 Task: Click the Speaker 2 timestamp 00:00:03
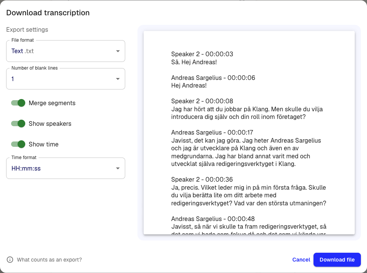219,54
